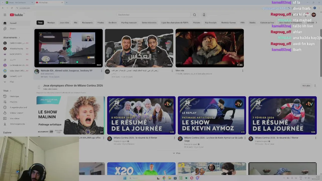Start voice search with the microphone icon
322x181 pixels.
point(204,15)
